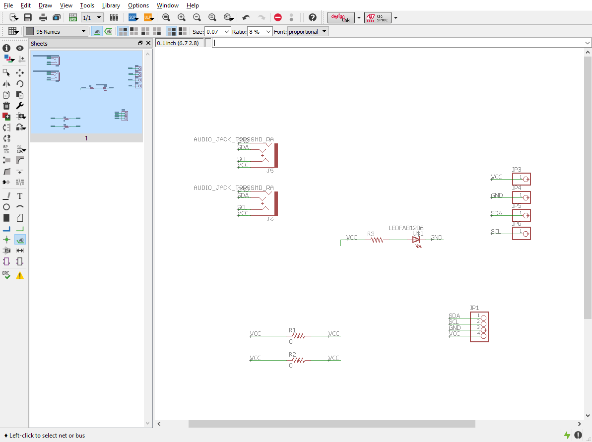
Task: Click the red Stop command icon
Action: coord(278,17)
